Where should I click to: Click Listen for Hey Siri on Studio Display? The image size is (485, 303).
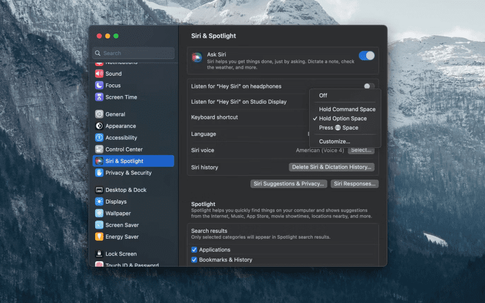(x=239, y=102)
